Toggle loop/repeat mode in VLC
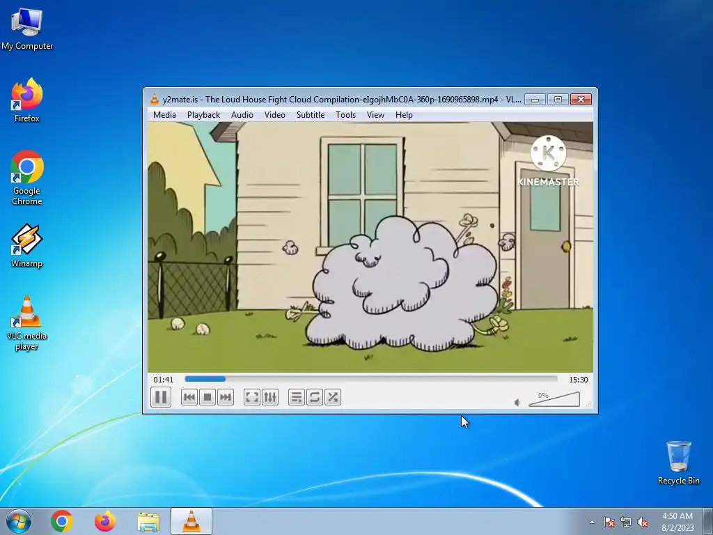 [314, 397]
